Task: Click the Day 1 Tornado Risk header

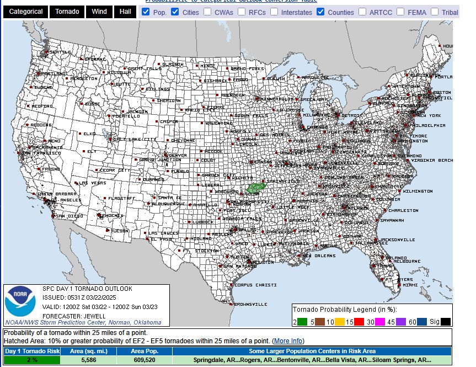Action: (32, 351)
